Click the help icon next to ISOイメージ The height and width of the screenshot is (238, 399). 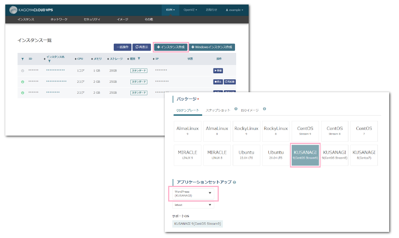point(264,109)
